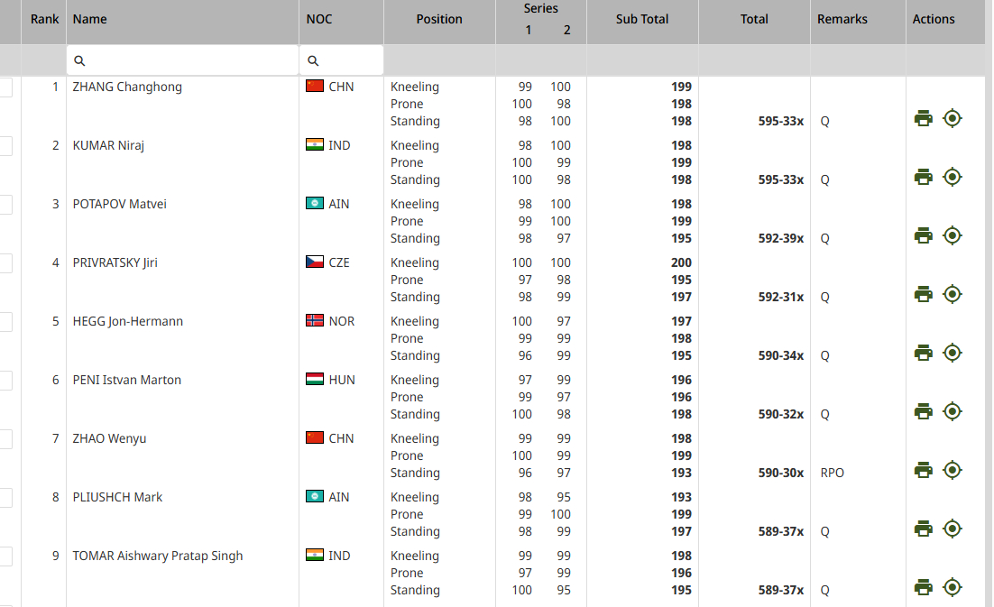Screen dimensions: 994x607
Task: Sort by the Rank column header
Action: [x=44, y=19]
